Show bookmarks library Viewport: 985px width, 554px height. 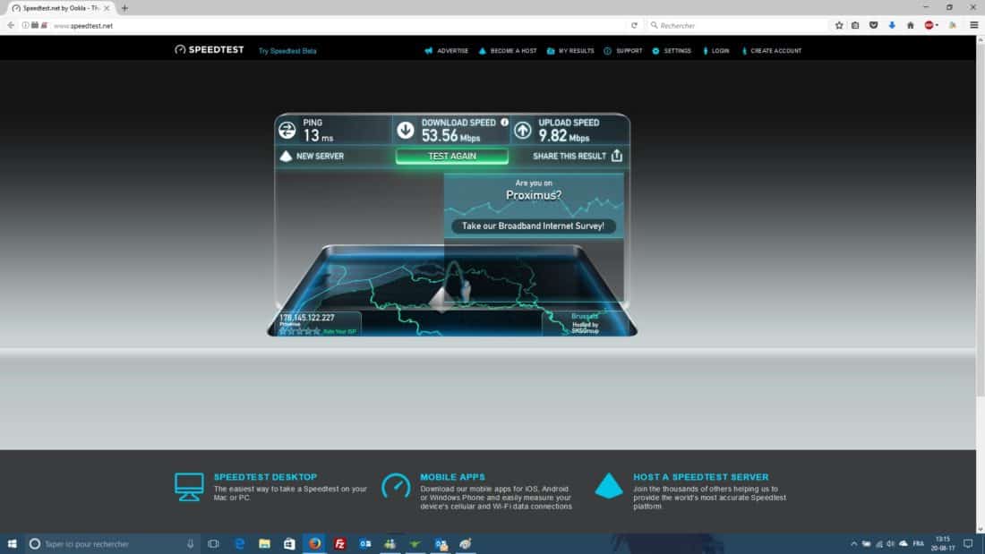(x=855, y=26)
